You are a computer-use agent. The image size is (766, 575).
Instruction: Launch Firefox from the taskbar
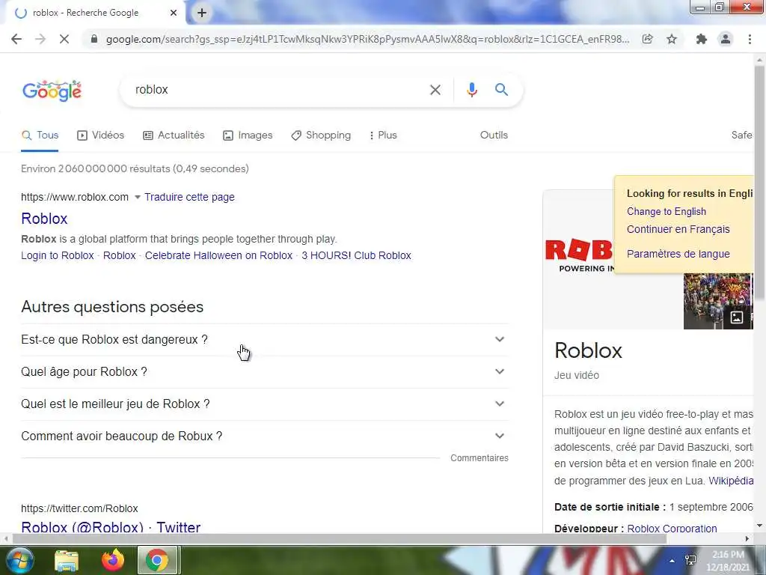[113, 560]
